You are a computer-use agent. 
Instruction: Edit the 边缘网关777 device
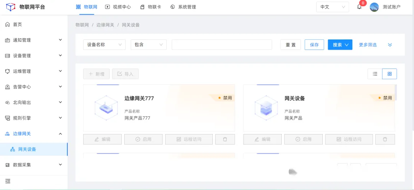point(102,139)
